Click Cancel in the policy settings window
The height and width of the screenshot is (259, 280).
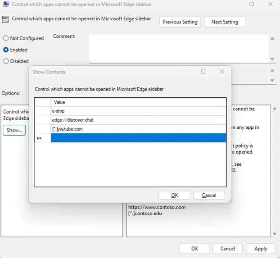227,249
